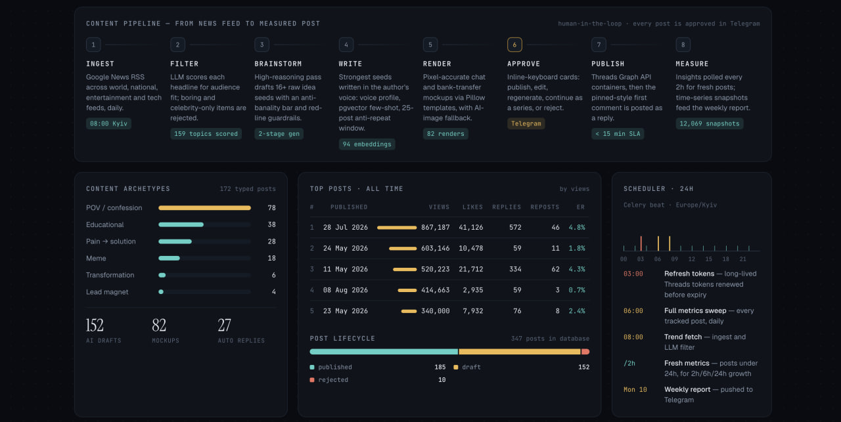Click the 'Pain → solution' archetype bar
Viewport: 841px width, 422px height.
pos(175,242)
